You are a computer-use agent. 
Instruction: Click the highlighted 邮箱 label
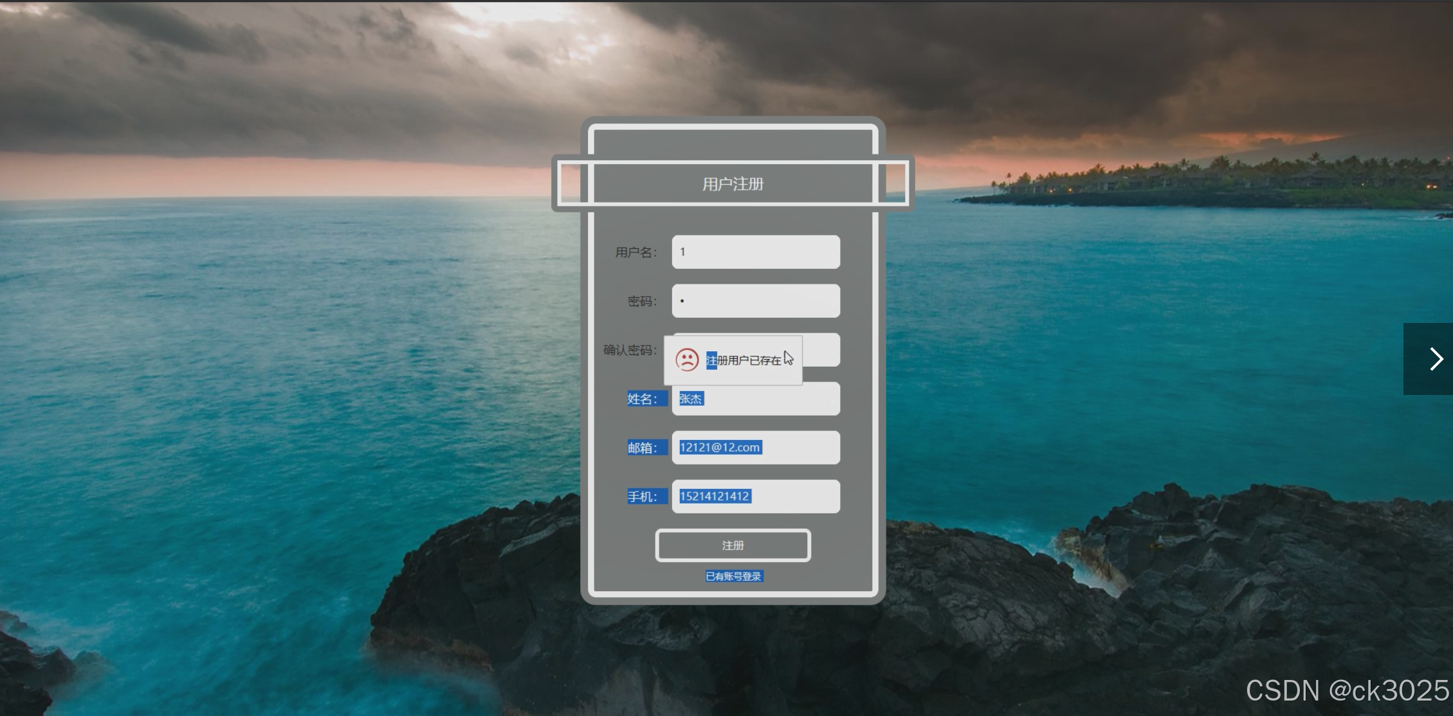[x=642, y=448]
